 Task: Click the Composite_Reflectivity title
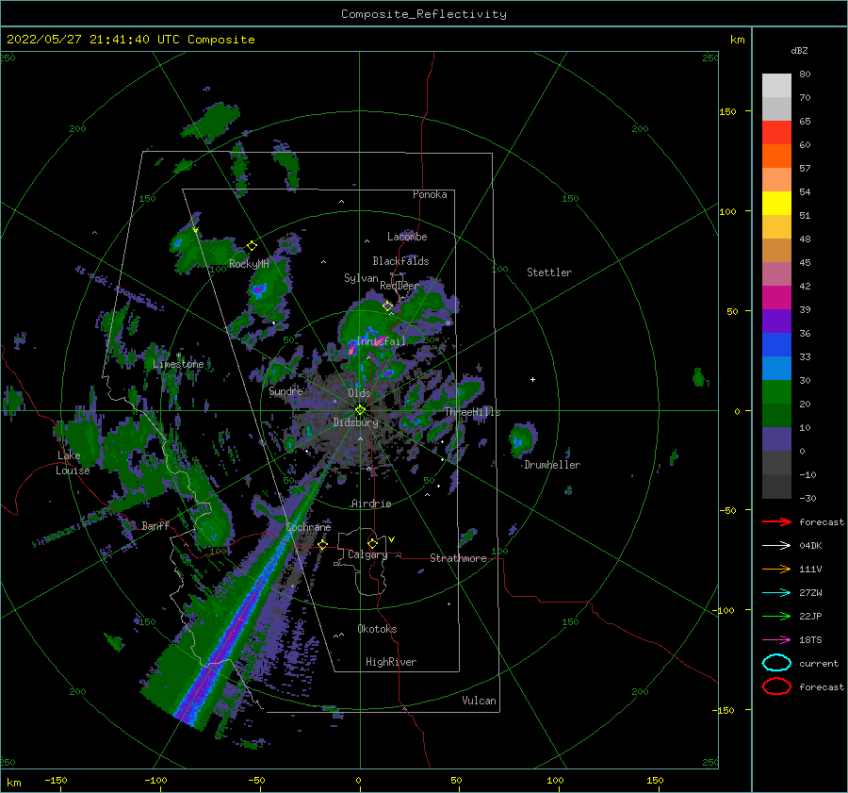tap(424, 14)
